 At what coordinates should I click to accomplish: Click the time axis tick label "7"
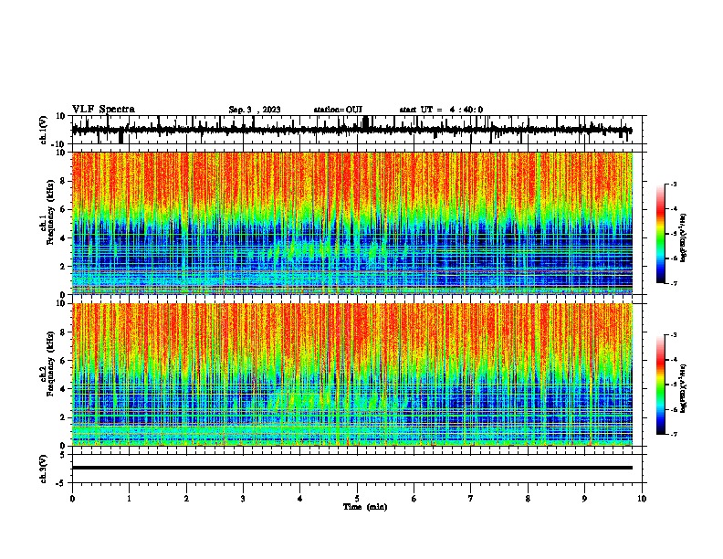(471, 499)
